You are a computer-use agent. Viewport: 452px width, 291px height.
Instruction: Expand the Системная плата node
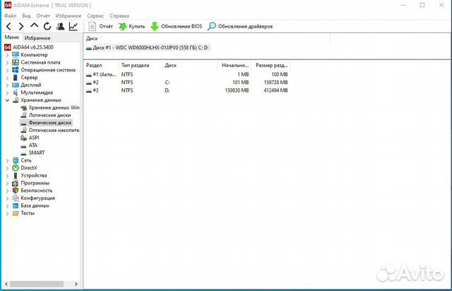tap(7, 62)
